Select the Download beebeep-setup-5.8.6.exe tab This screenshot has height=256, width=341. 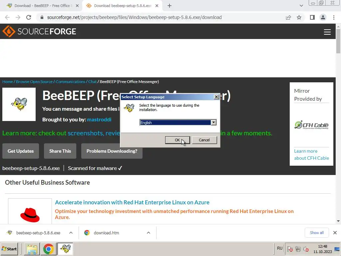point(123,6)
